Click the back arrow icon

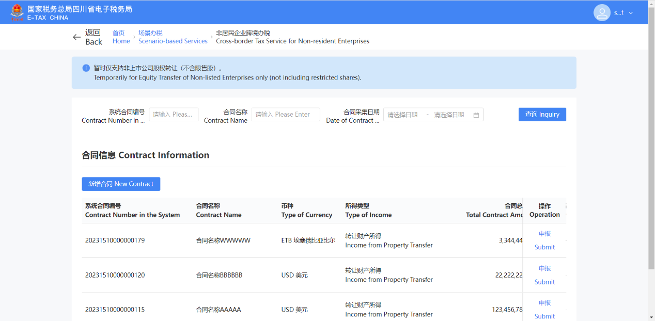tap(77, 37)
